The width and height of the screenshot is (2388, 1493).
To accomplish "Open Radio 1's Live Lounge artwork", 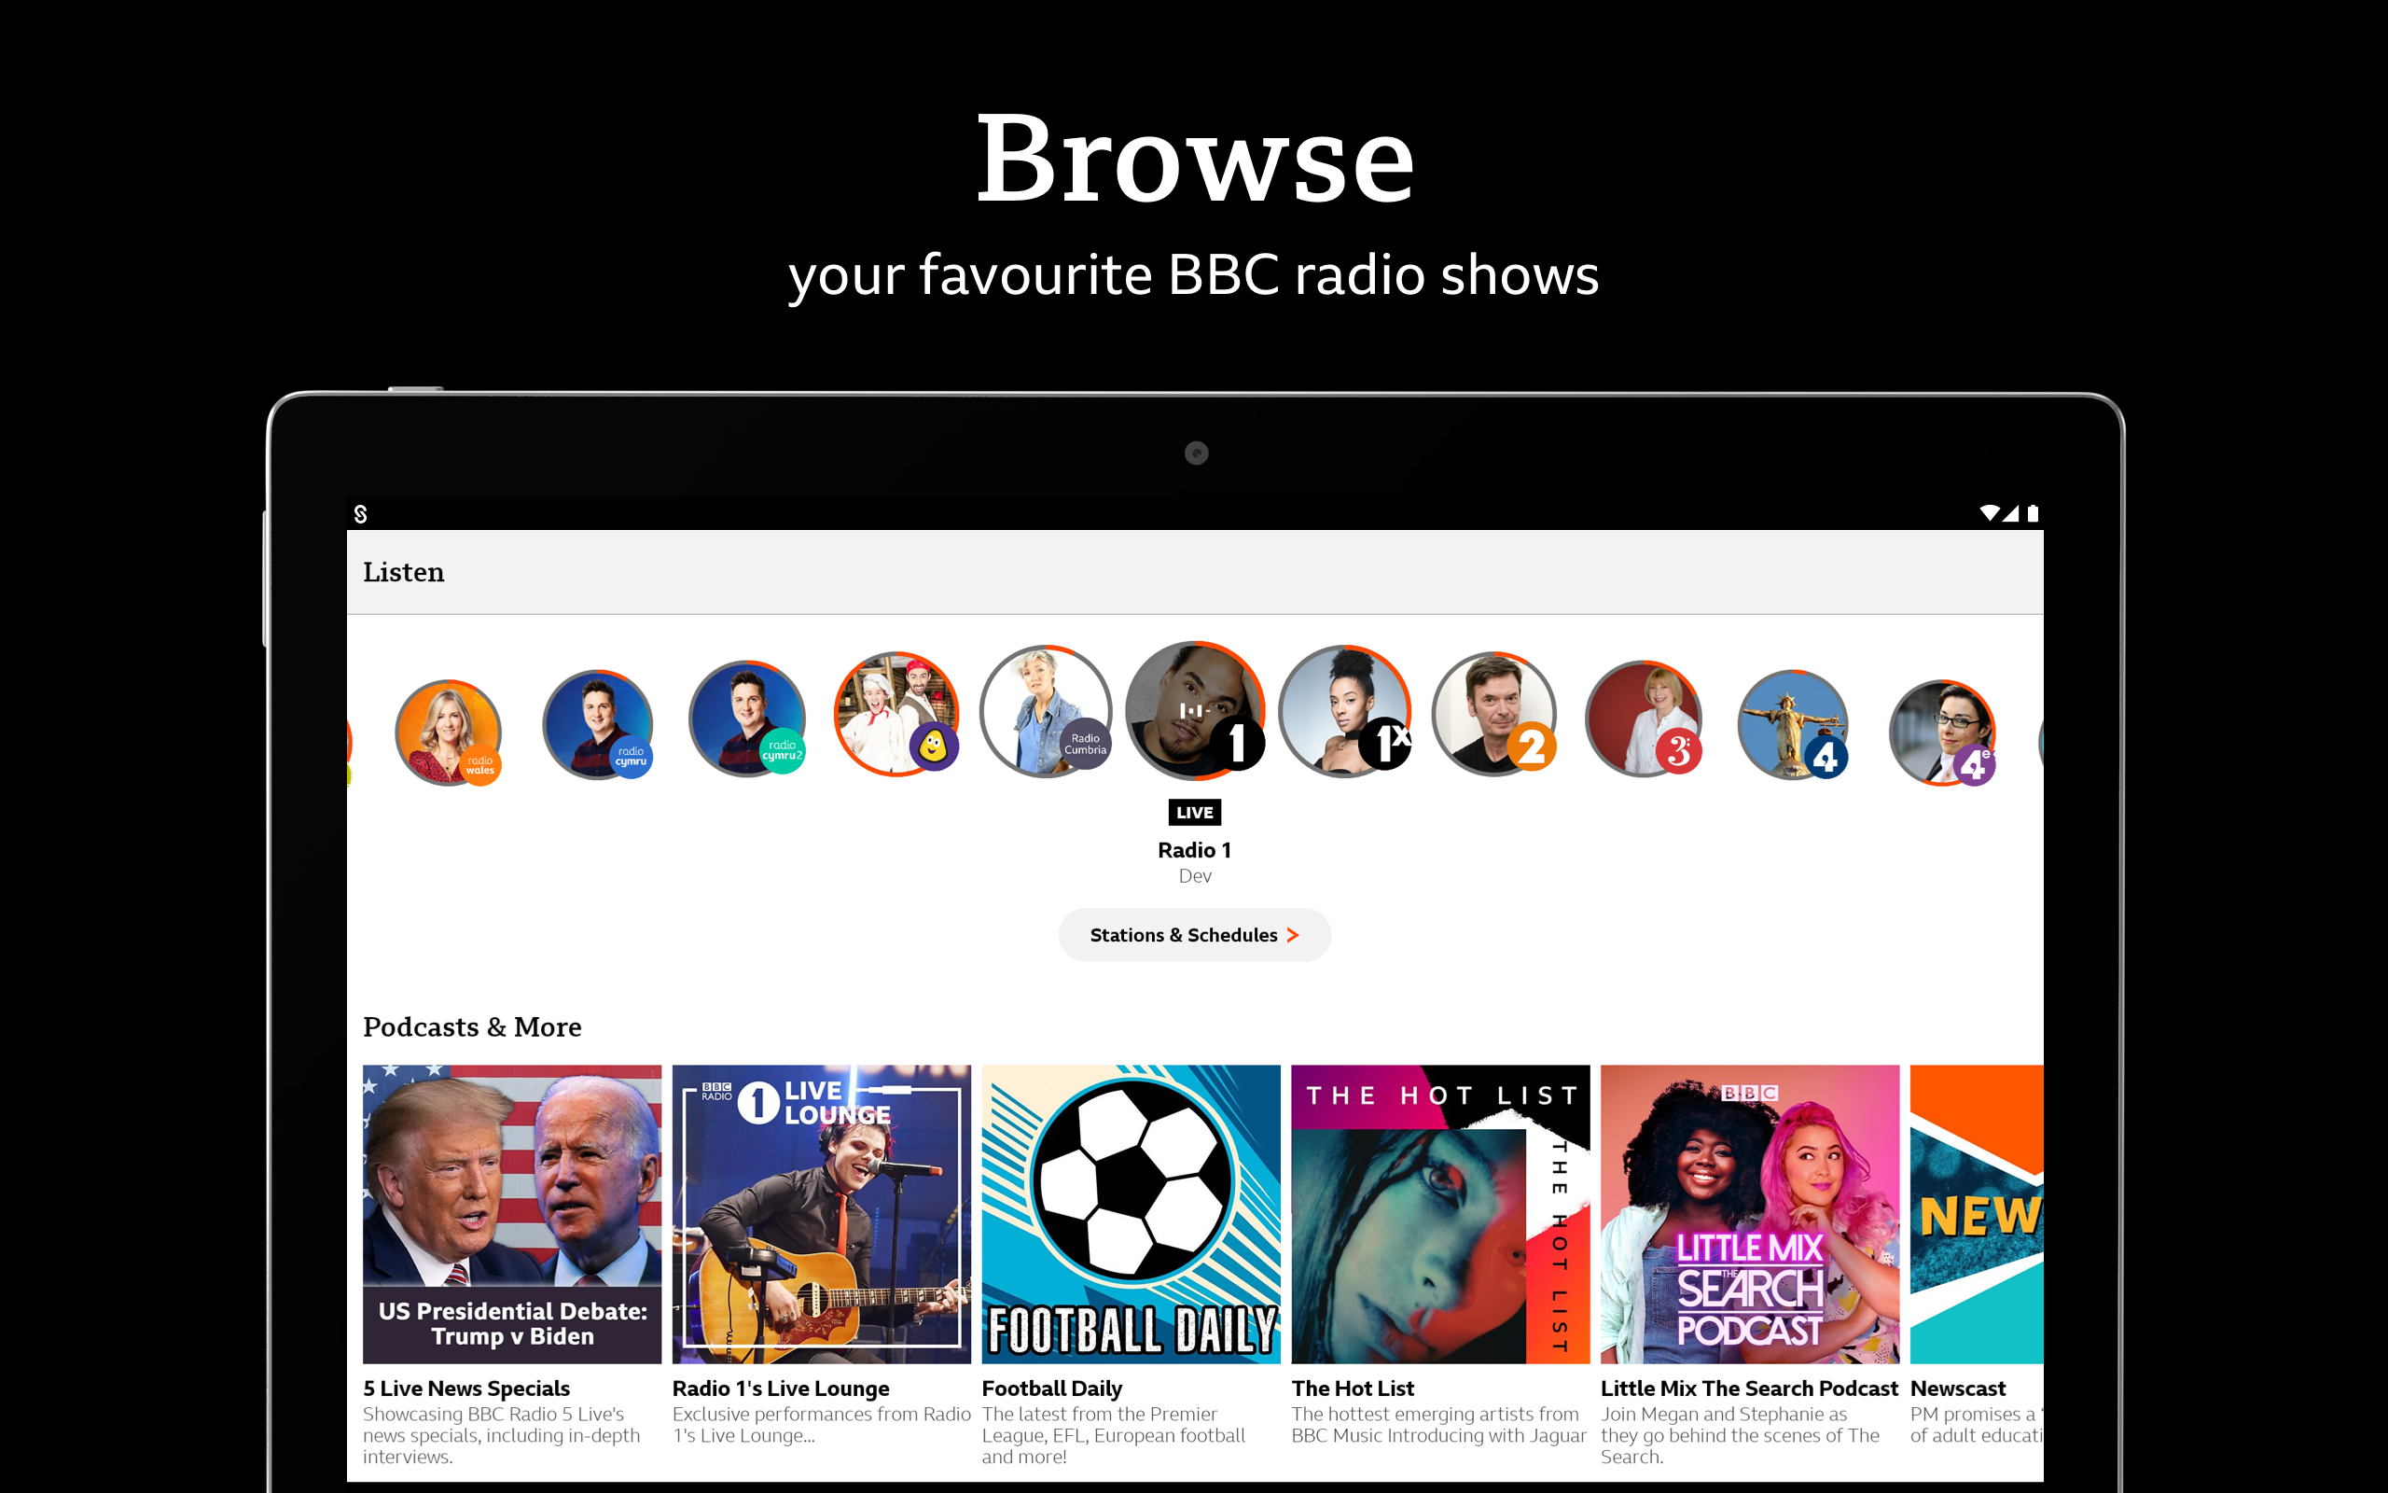I will (822, 1214).
